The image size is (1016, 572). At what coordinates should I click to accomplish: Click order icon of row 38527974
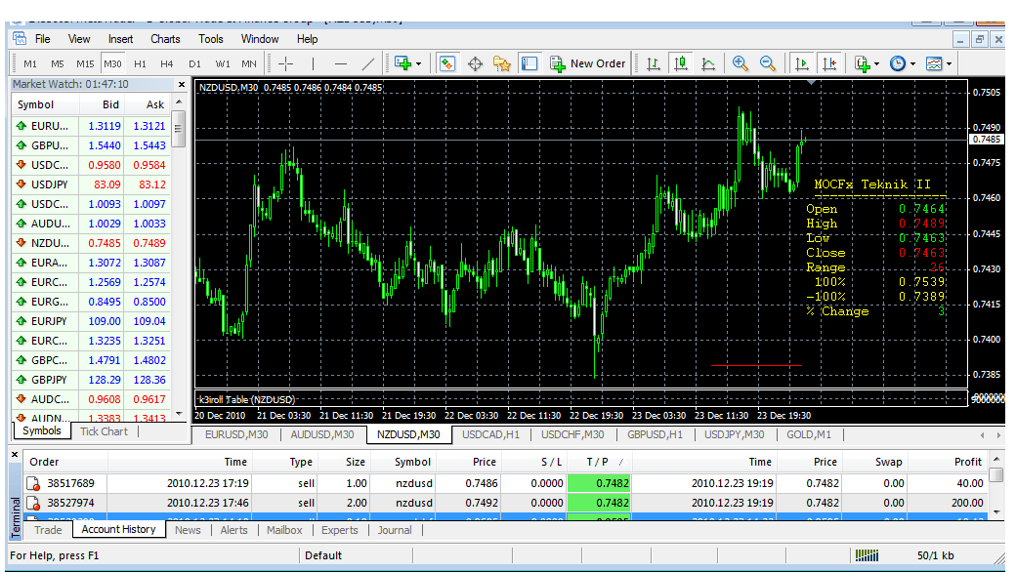coord(33,503)
